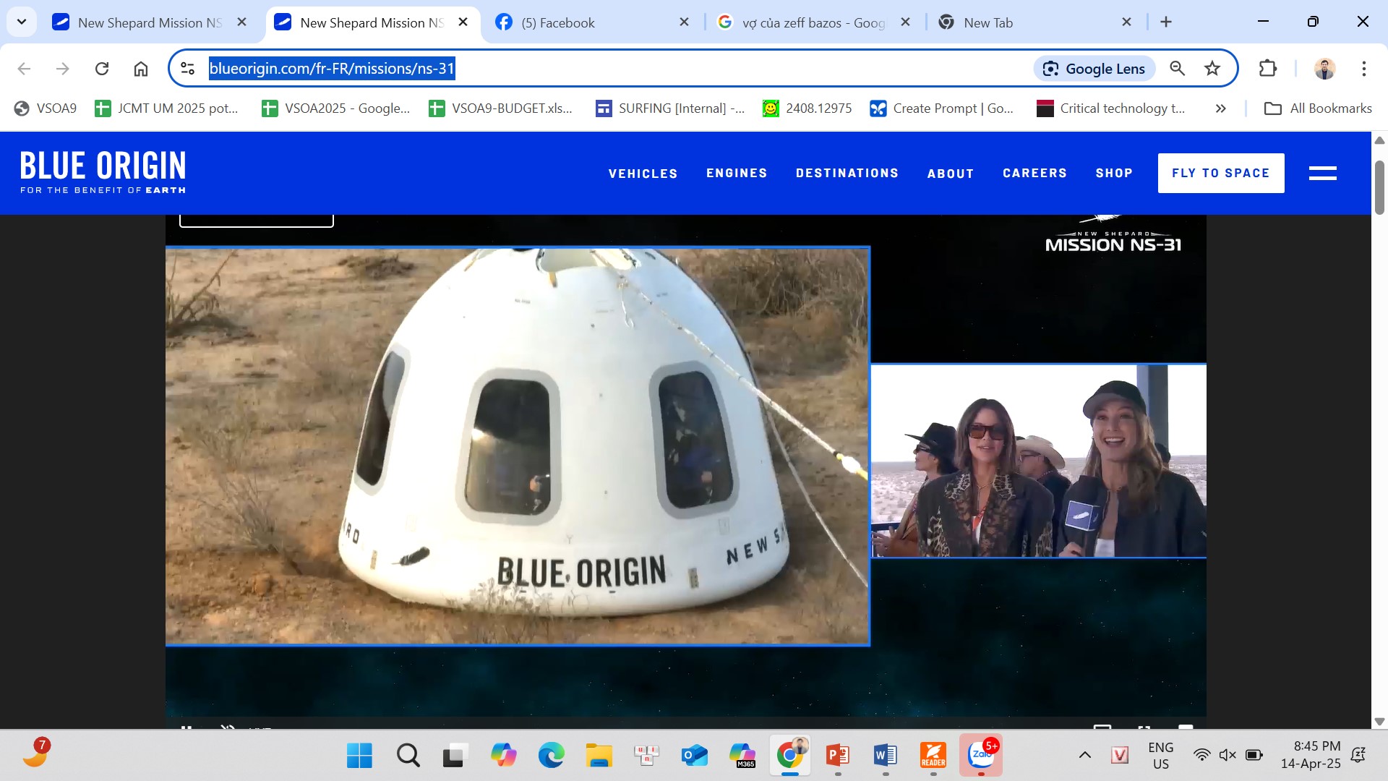
Task: Click the capsule landing video
Action: [x=518, y=446]
